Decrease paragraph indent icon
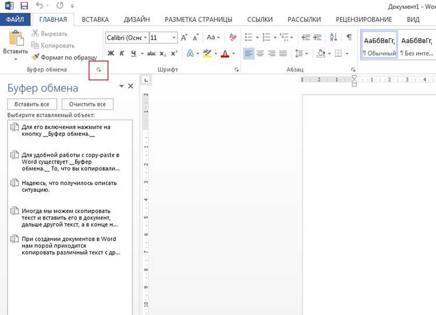The height and width of the screenshot is (315, 436). click(306, 37)
